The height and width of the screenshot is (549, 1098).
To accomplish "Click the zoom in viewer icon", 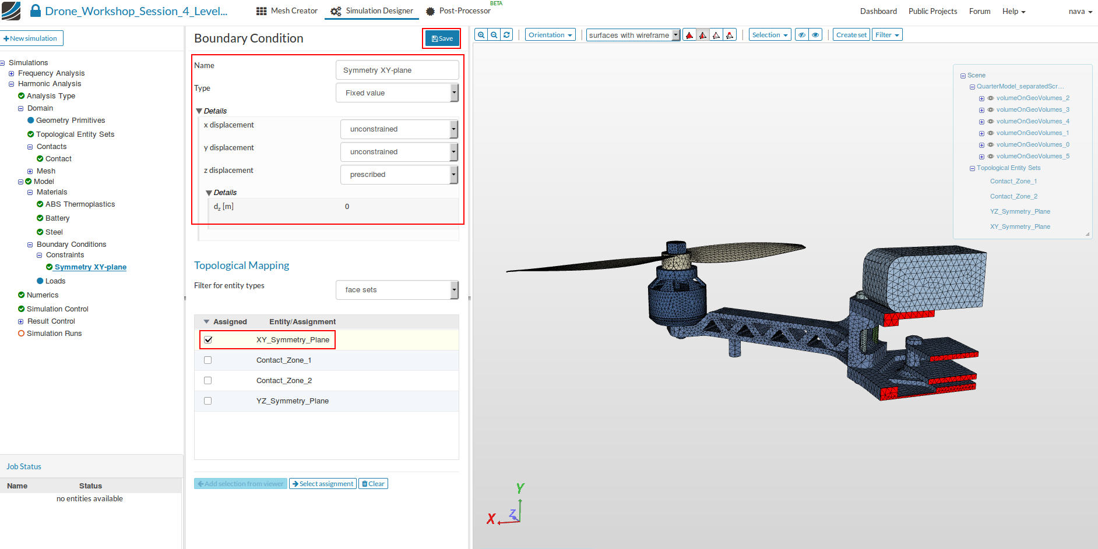I will pyautogui.click(x=481, y=35).
